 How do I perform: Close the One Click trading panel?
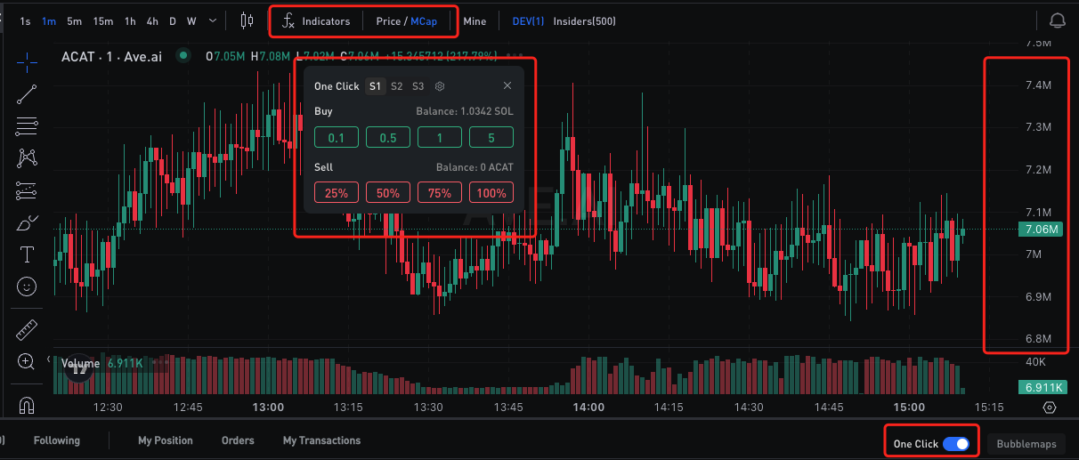point(507,86)
